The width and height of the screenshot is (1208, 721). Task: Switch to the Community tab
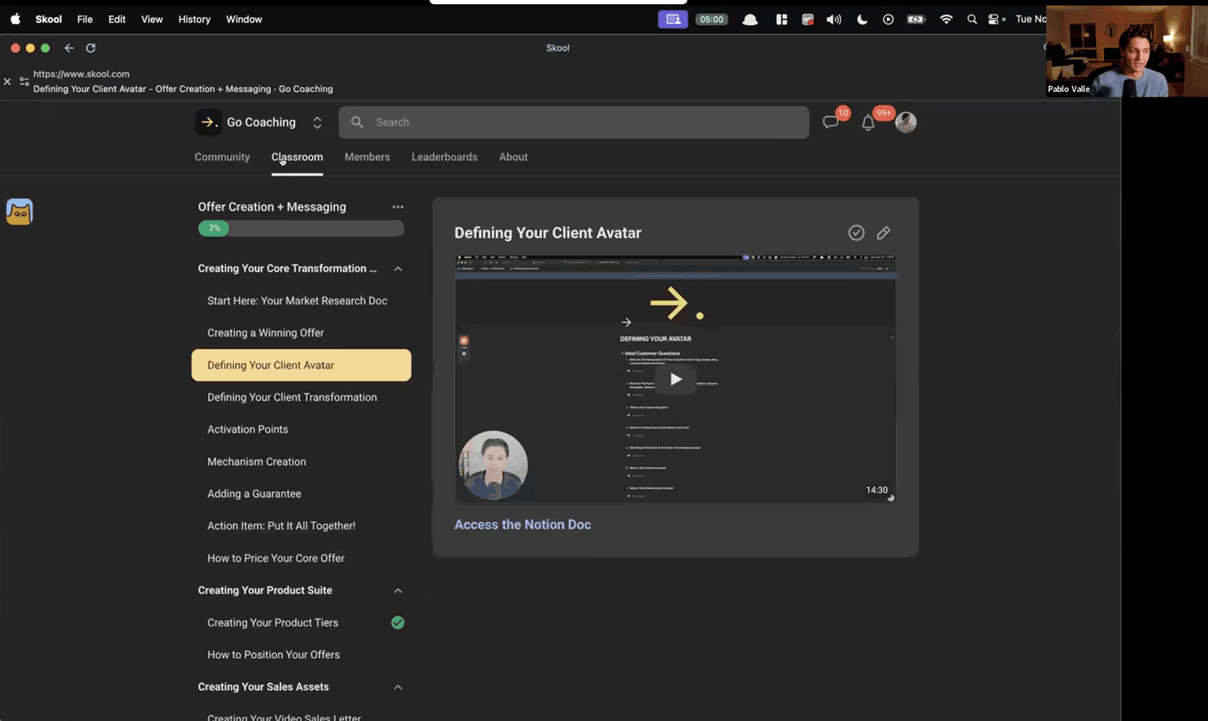(x=222, y=157)
